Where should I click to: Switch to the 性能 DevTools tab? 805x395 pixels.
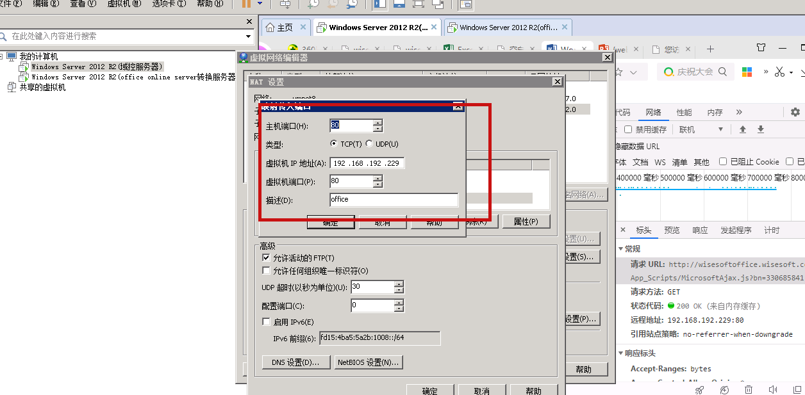(684, 111)
